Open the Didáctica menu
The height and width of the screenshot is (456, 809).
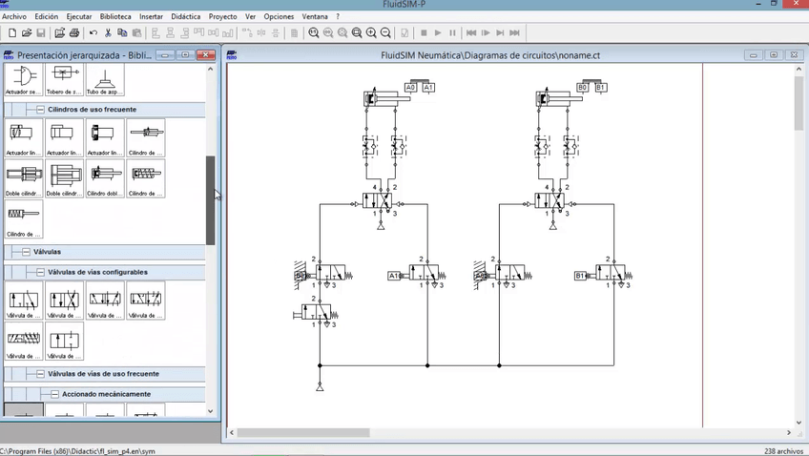[186, 16]
